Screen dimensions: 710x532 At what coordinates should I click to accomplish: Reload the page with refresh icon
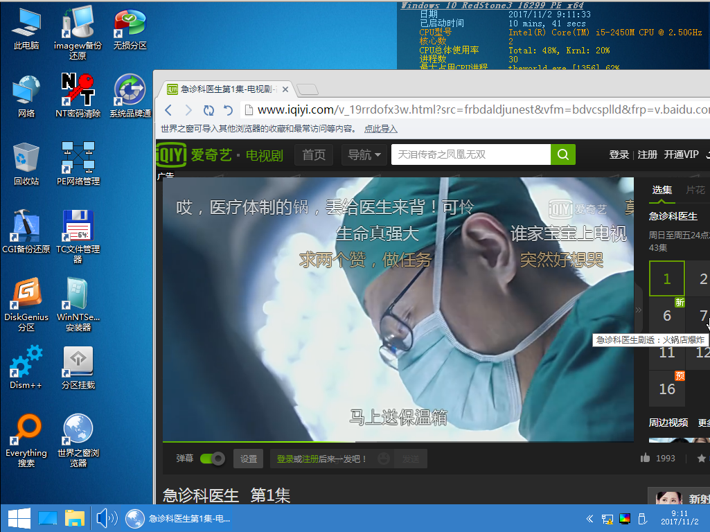click(x=208, y=110)
